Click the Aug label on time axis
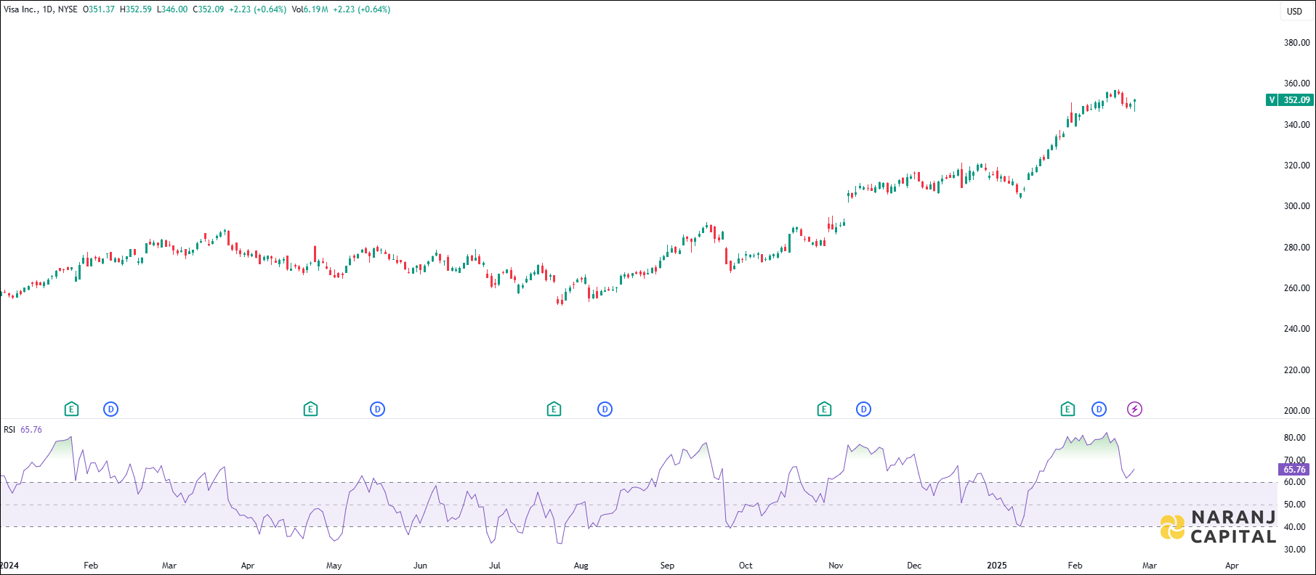The image size is (1316, 575). [581, 566]
